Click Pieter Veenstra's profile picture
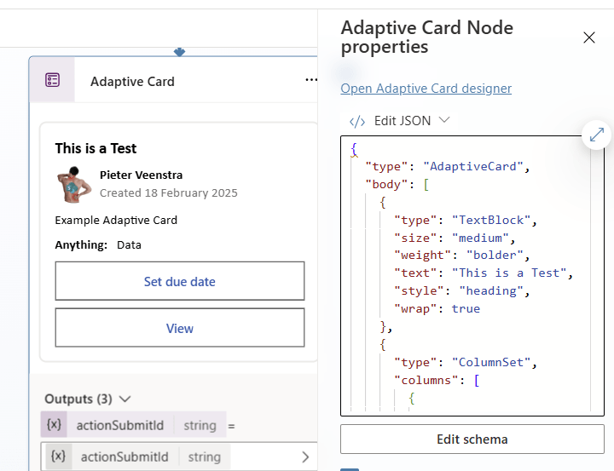The width and height of the screenshot is (614, 471). (74, 185)
